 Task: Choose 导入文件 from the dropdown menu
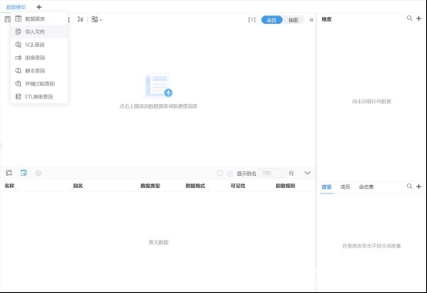coord(39,32)
